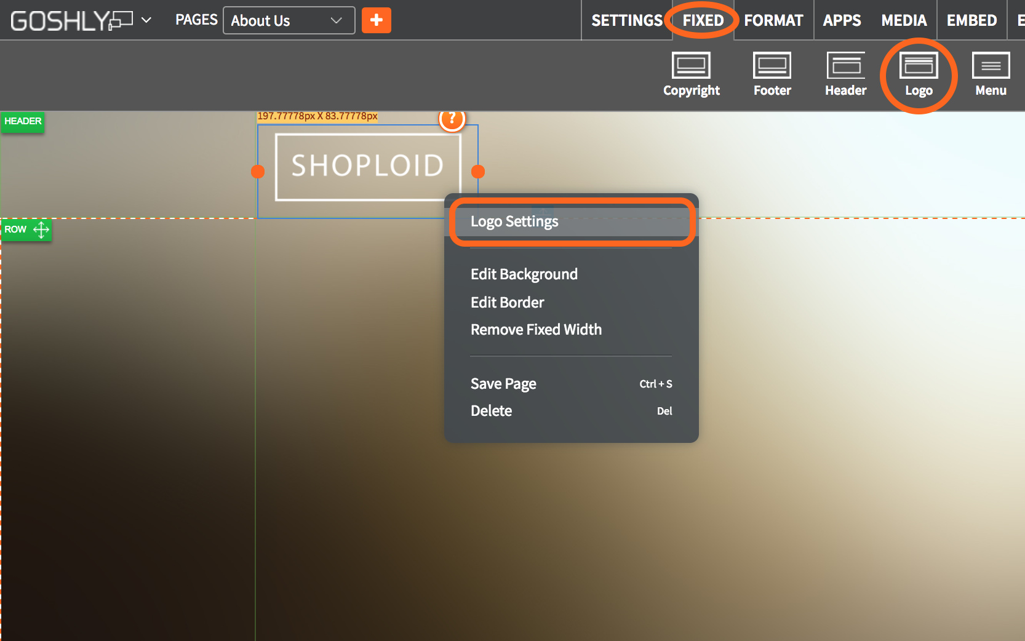
Task: Add a new page with plus button
Action: click(377, 20)
